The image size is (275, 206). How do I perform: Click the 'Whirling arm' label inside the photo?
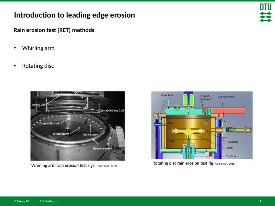(61, 134)
